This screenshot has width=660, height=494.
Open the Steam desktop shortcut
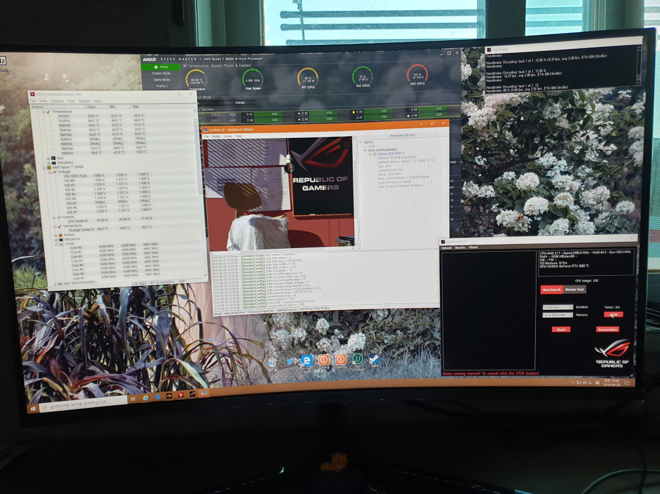click(374, 360)
